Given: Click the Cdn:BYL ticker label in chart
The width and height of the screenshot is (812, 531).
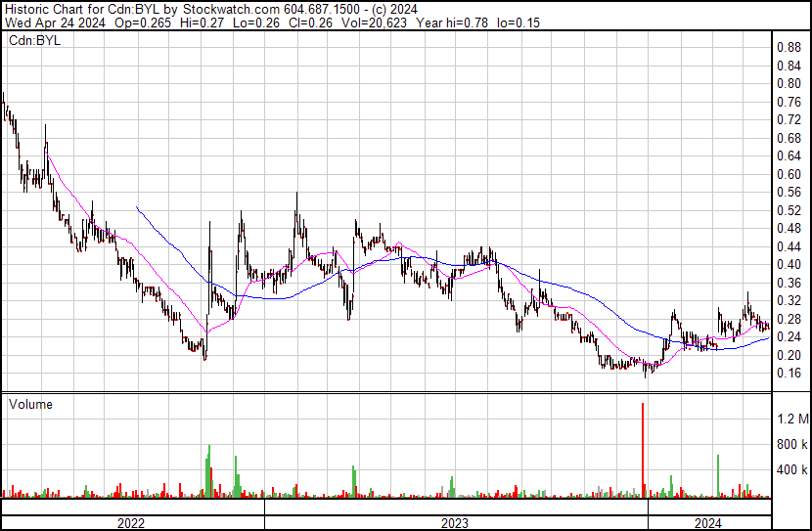Looking at the screenshot, I should [32, 40].
